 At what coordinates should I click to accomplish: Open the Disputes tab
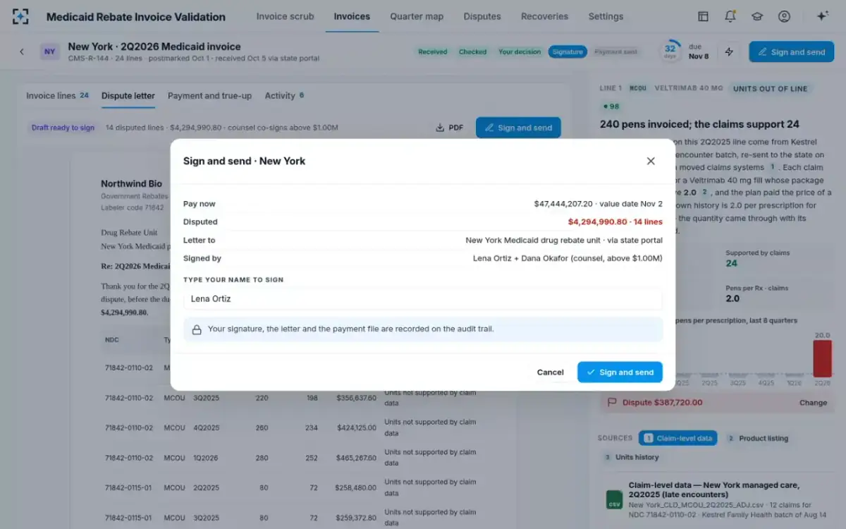482,16
